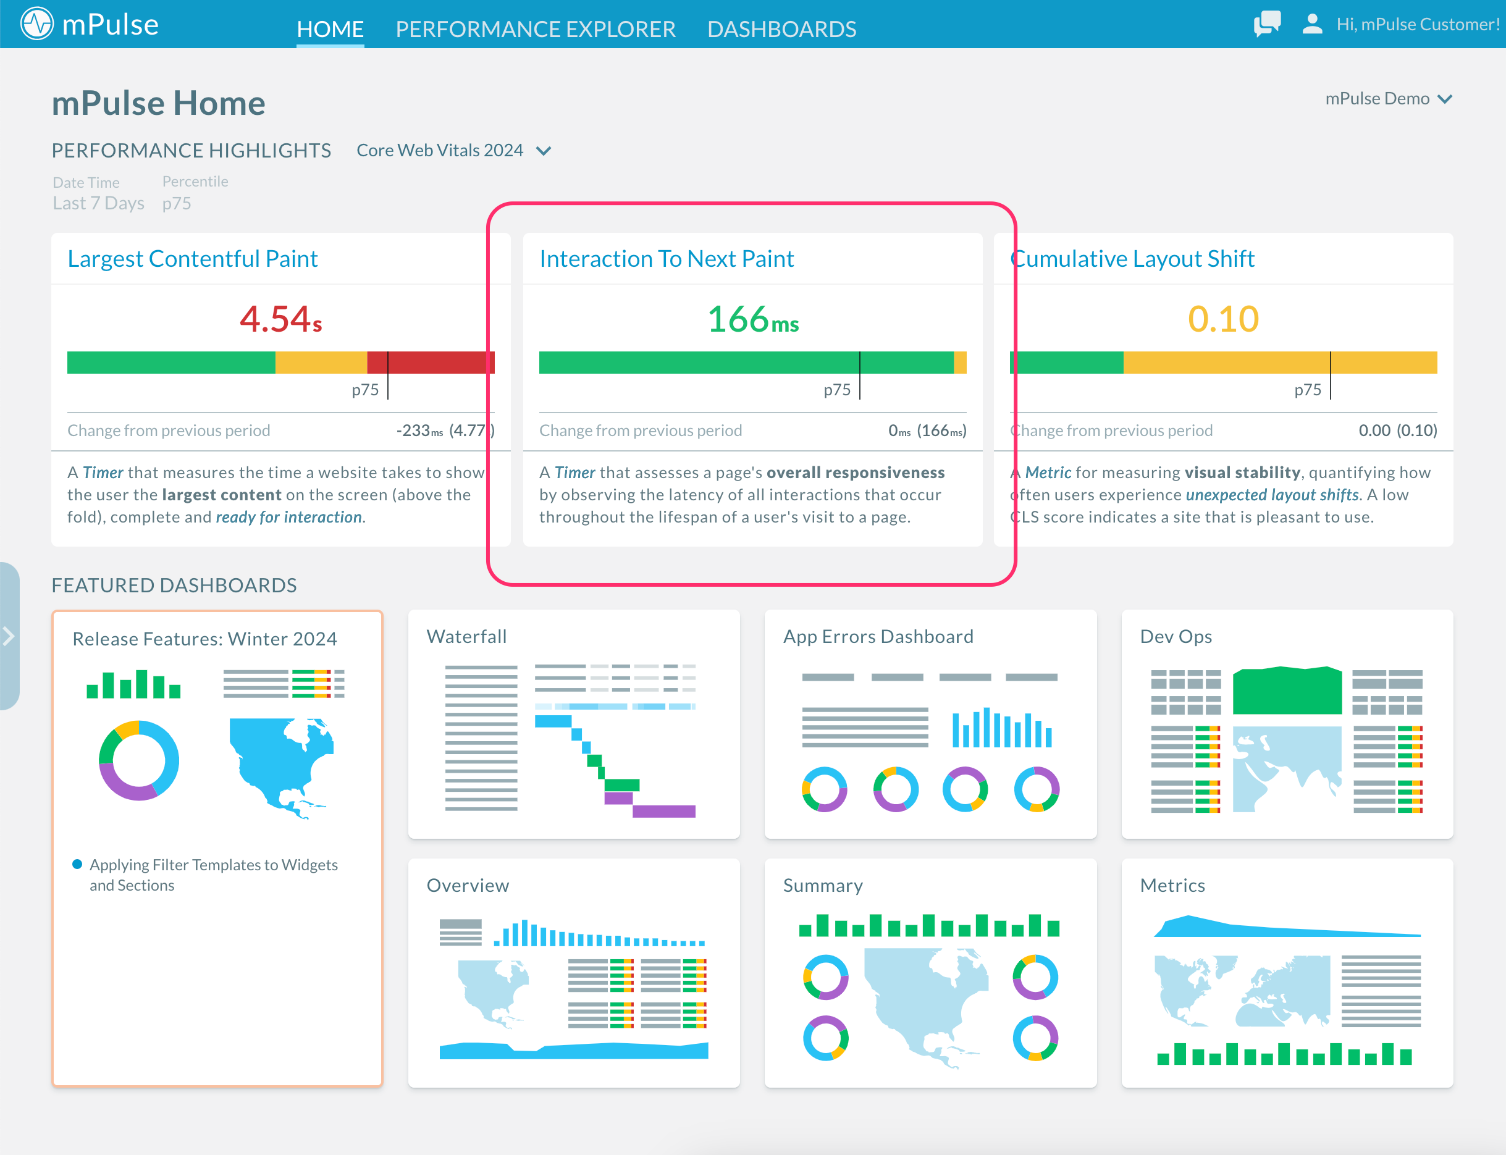This screenshot has height=1155, width=1506.
Task: Click the unexpected layout shifts link text
Action: coord(1272,494)
